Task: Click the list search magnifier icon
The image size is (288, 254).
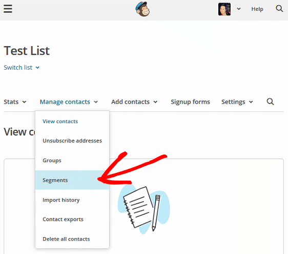Action: 270,102
